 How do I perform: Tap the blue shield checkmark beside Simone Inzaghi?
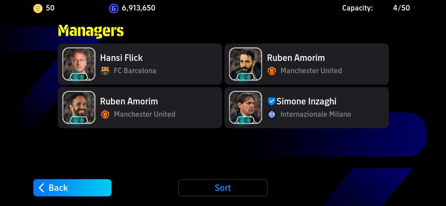click(272, 101)
